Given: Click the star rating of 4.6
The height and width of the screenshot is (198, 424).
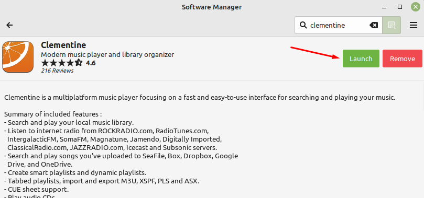Looking at the screenshot, I should coord(62,63).
